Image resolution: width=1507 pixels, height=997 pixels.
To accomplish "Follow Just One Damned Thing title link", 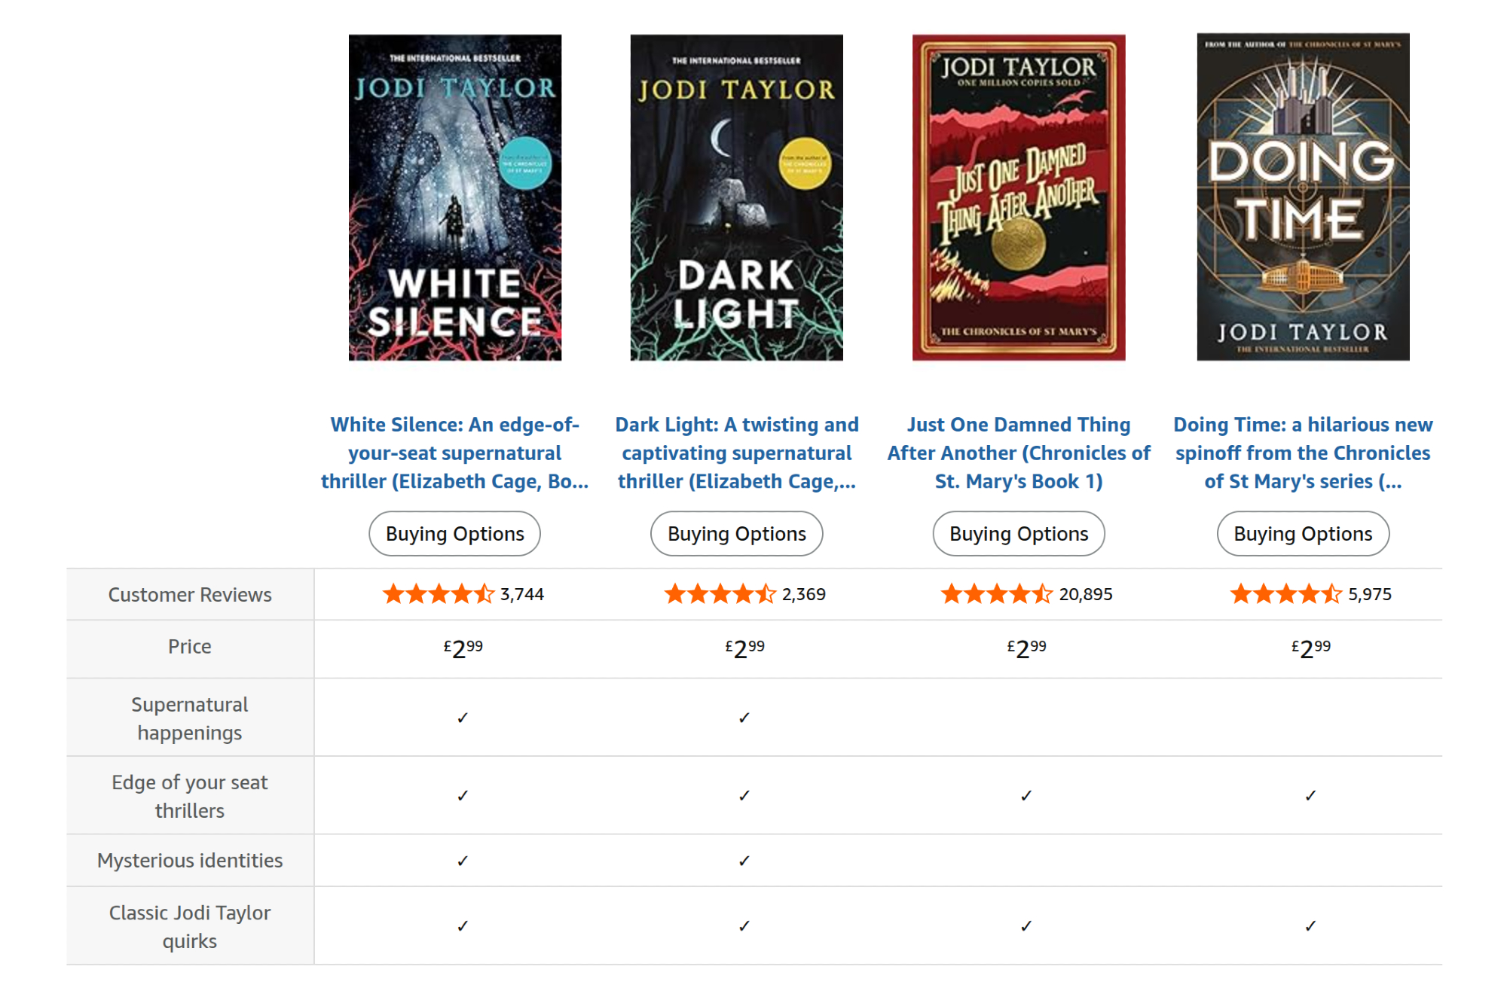I will [x=1018, y=453].
